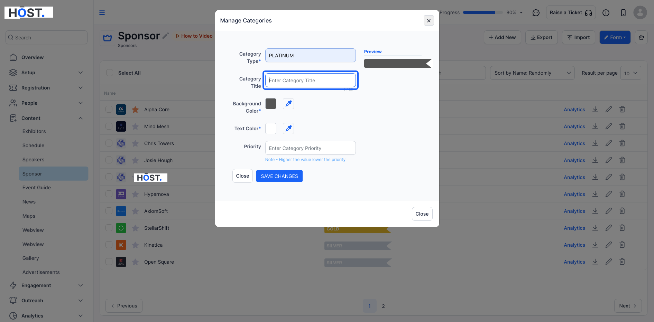Open the Gallery sidebar item
Screen dimensions: 654x322
(31, 258)
